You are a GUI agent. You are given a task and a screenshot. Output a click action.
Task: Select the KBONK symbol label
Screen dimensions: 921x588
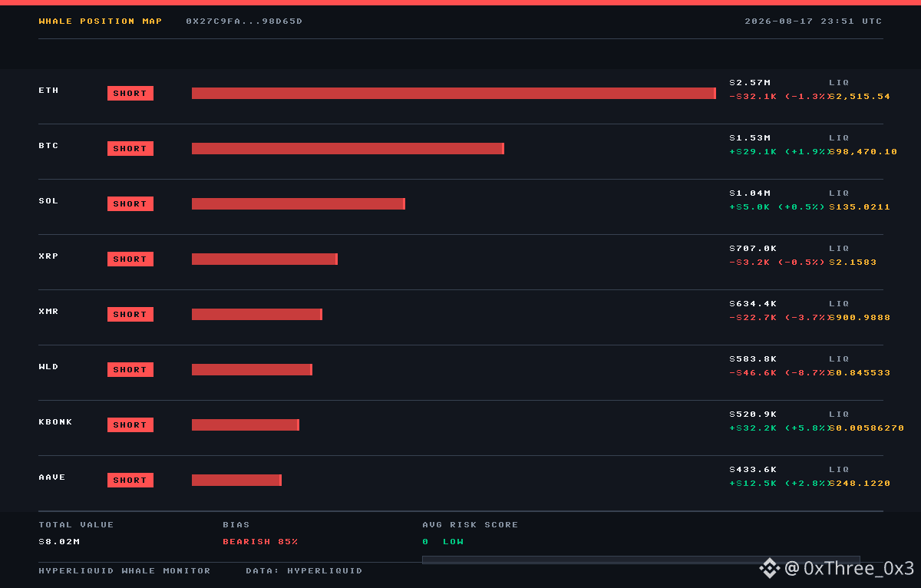coord(56,422)
